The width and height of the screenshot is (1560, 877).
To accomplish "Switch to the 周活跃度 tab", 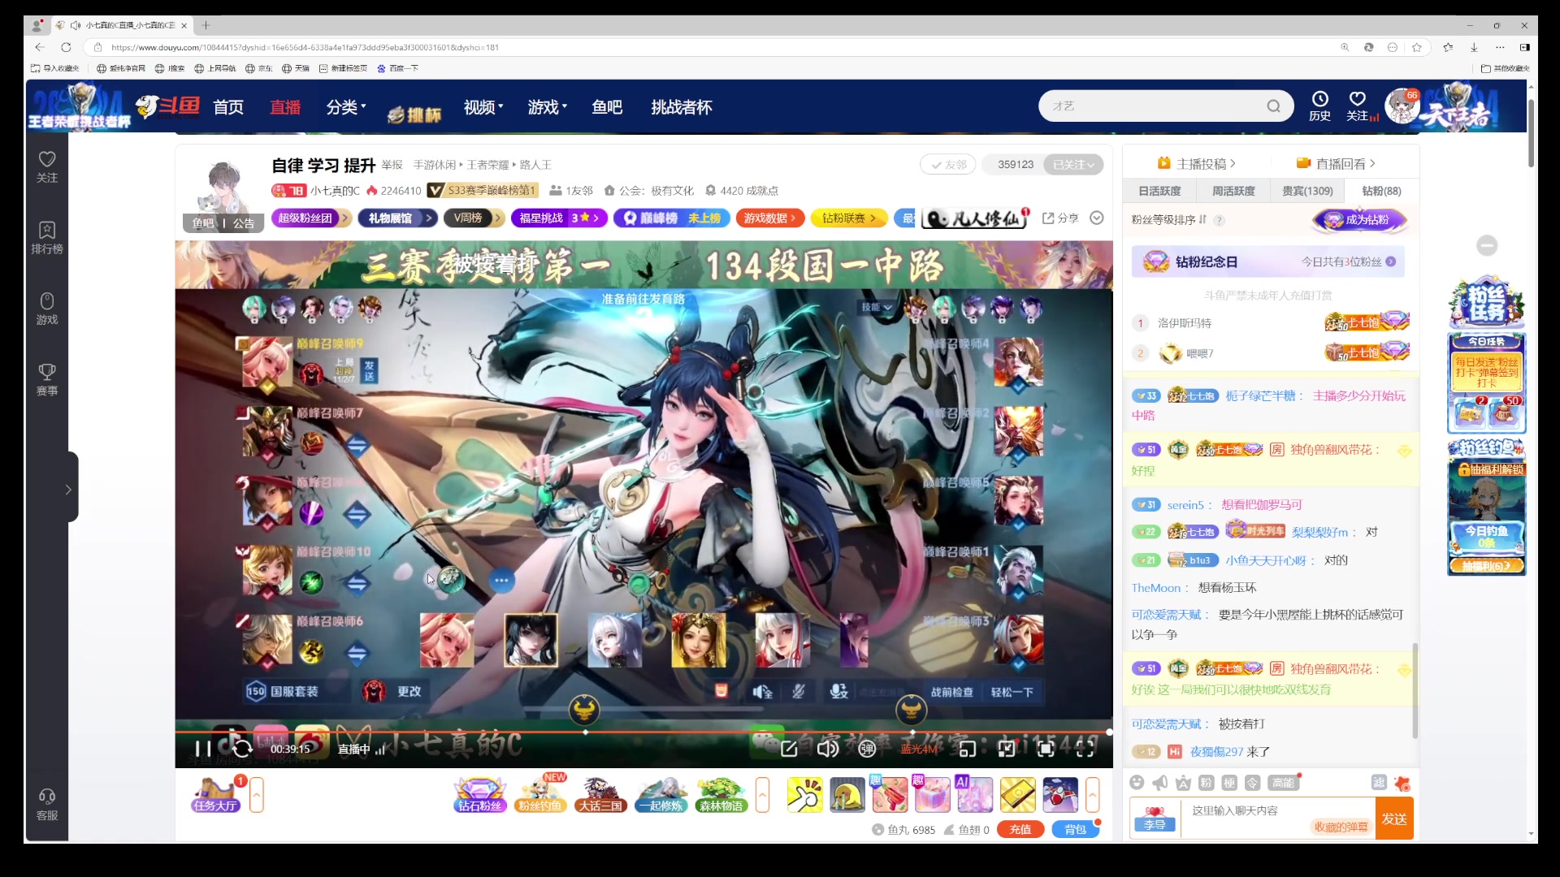I will pos(1233,191).
